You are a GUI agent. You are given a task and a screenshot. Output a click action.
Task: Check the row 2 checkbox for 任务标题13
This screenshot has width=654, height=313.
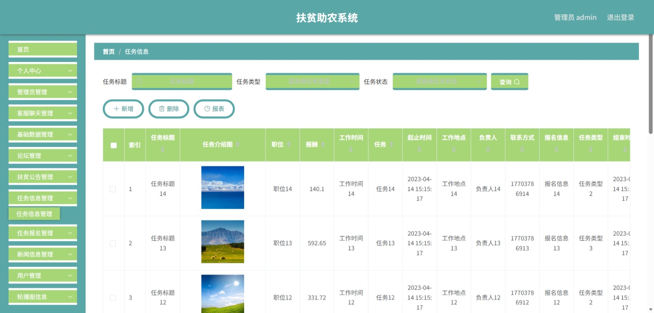(x=113, y=243)
